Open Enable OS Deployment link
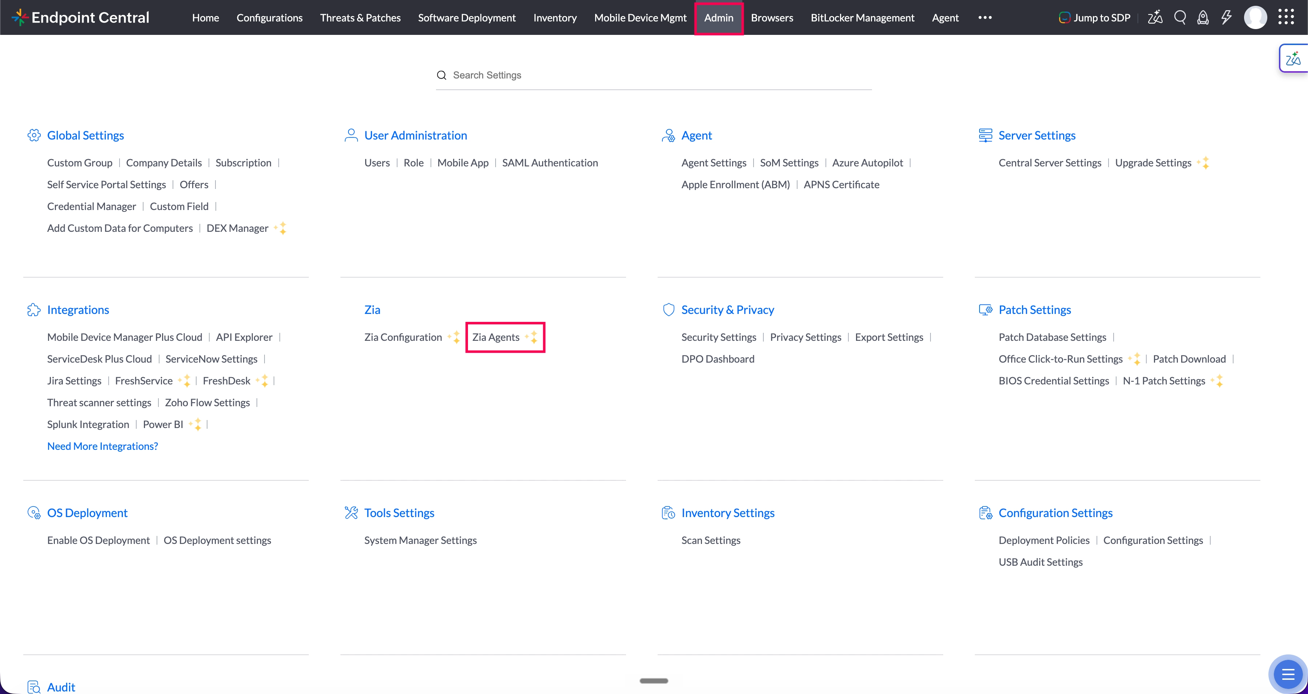The height and width of the screenshot is (694, 1308). [98, 540]
